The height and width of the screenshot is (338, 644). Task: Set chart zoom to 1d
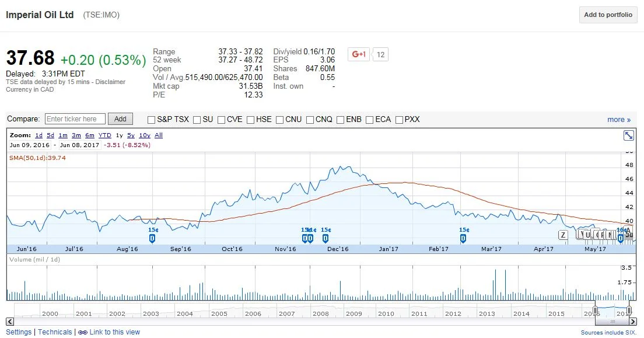38,135
